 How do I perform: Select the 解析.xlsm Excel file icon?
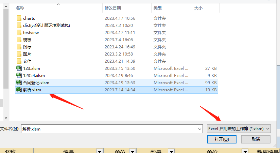19,90
